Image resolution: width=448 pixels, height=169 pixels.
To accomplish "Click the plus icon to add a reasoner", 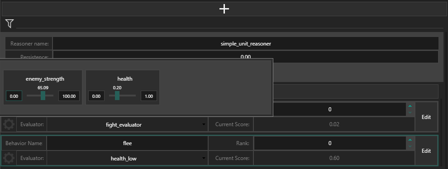I will [224, 9].
